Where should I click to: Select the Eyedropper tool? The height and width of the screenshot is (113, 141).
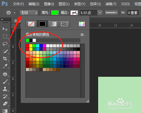point(5,66)
